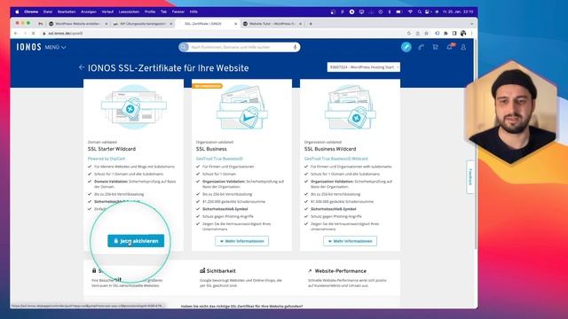This screenshot has height=319, width=568.
Task: Switch to the WordPress Website erstellen tab
Action: point(77,24)
